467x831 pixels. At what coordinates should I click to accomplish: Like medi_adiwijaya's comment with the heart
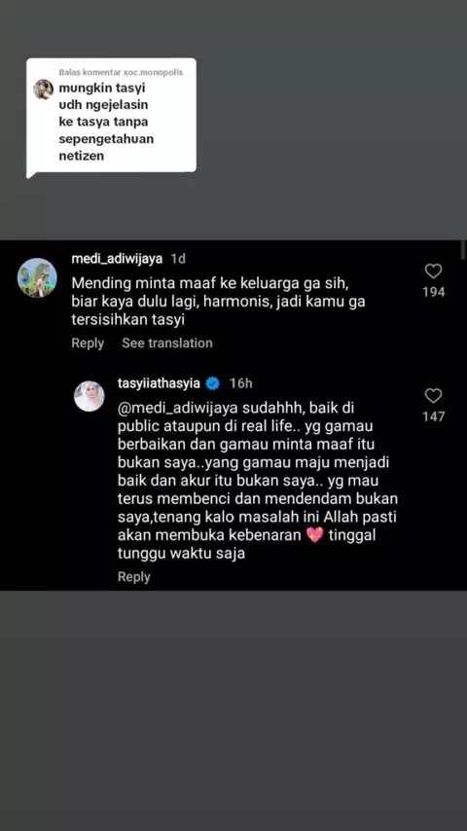click(x=433, y=271)
